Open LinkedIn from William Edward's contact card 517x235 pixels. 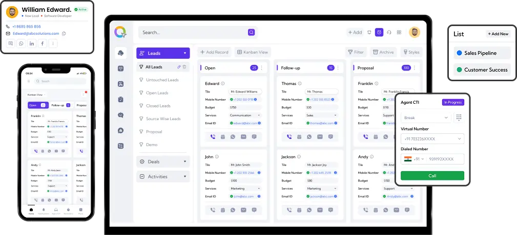pos(32,44)
